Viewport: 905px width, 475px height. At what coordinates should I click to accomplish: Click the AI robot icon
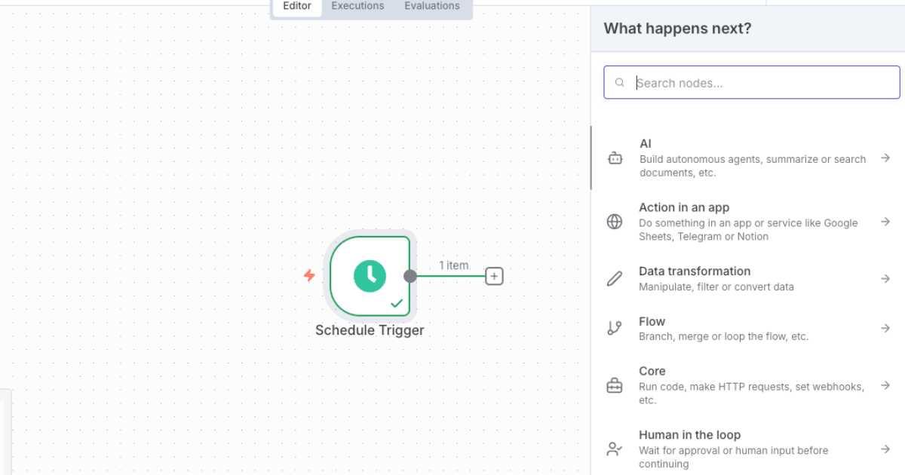615,158
